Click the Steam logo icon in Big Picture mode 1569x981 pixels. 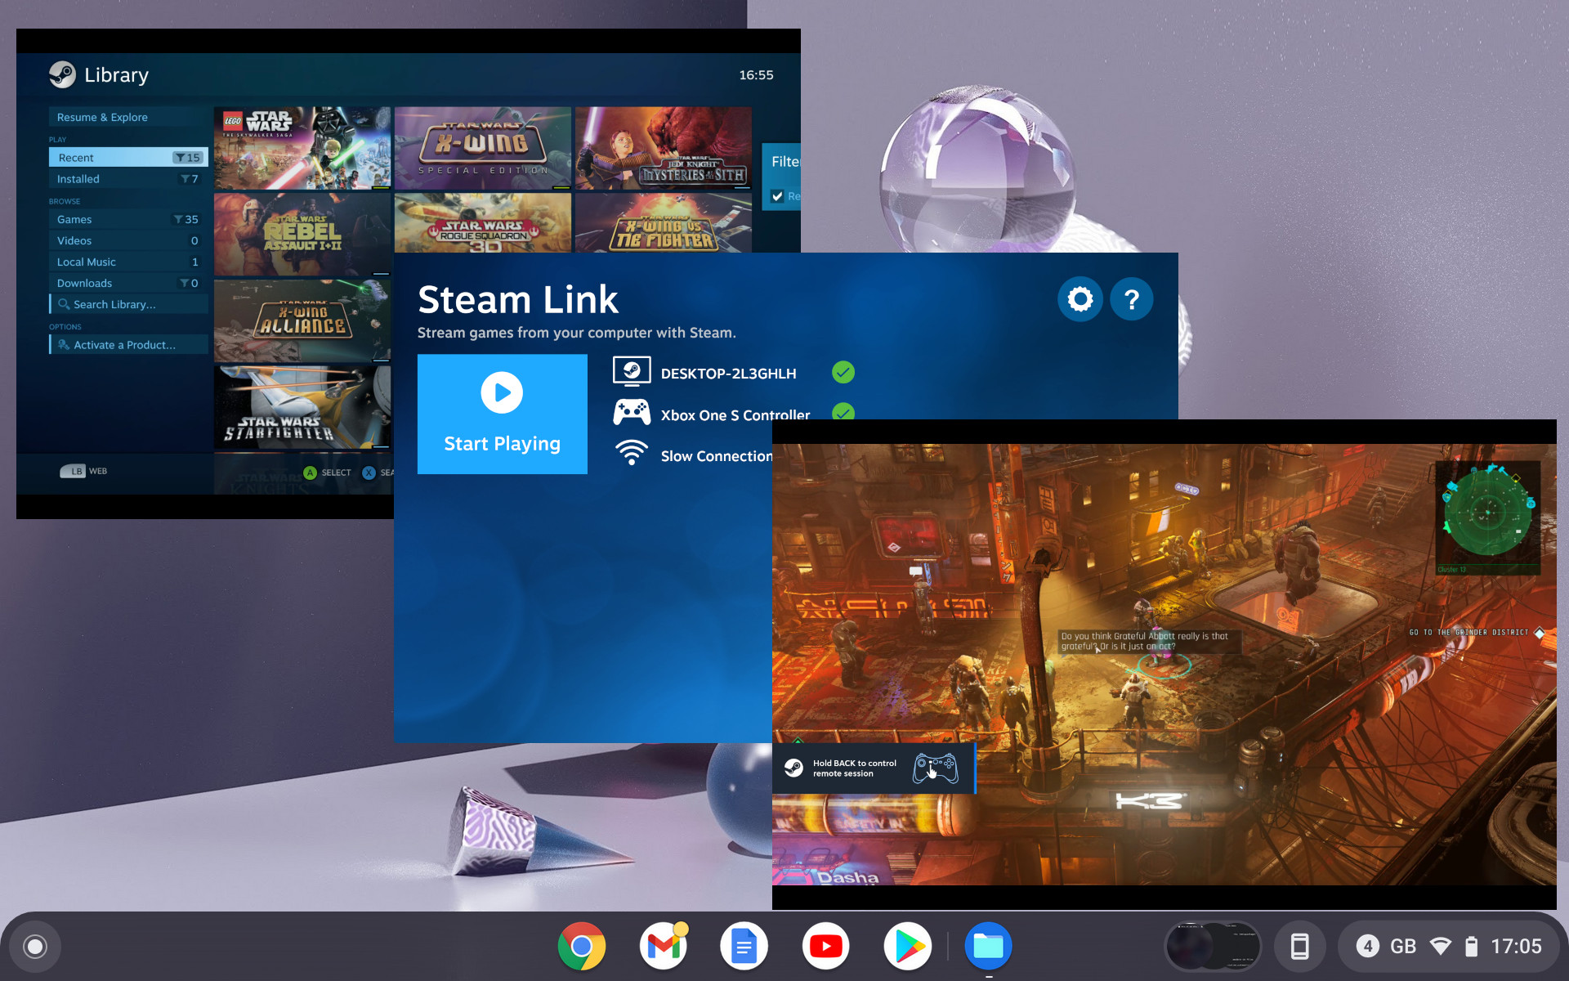point(61,76)
